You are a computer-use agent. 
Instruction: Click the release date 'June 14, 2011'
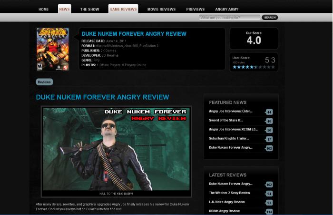coord(116,41)
